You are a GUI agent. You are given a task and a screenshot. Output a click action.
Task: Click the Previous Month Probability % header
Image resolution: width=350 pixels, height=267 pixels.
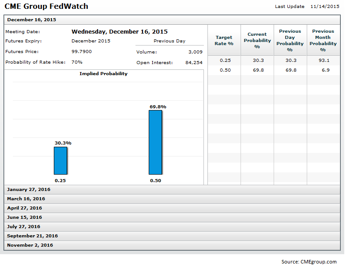click(x=323, y=40)
